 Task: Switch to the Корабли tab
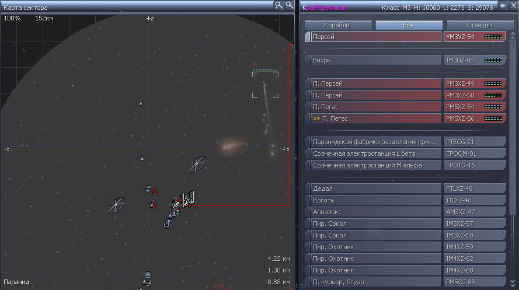[x=338, y=25]
